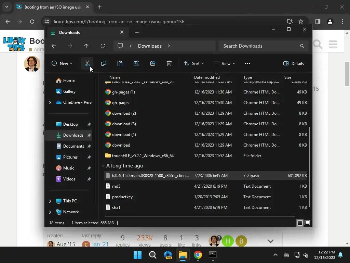Viewport: 350px width, 263px height.
Task: Click the Cut scissors icon in toolbar
Action: [87, 63]
